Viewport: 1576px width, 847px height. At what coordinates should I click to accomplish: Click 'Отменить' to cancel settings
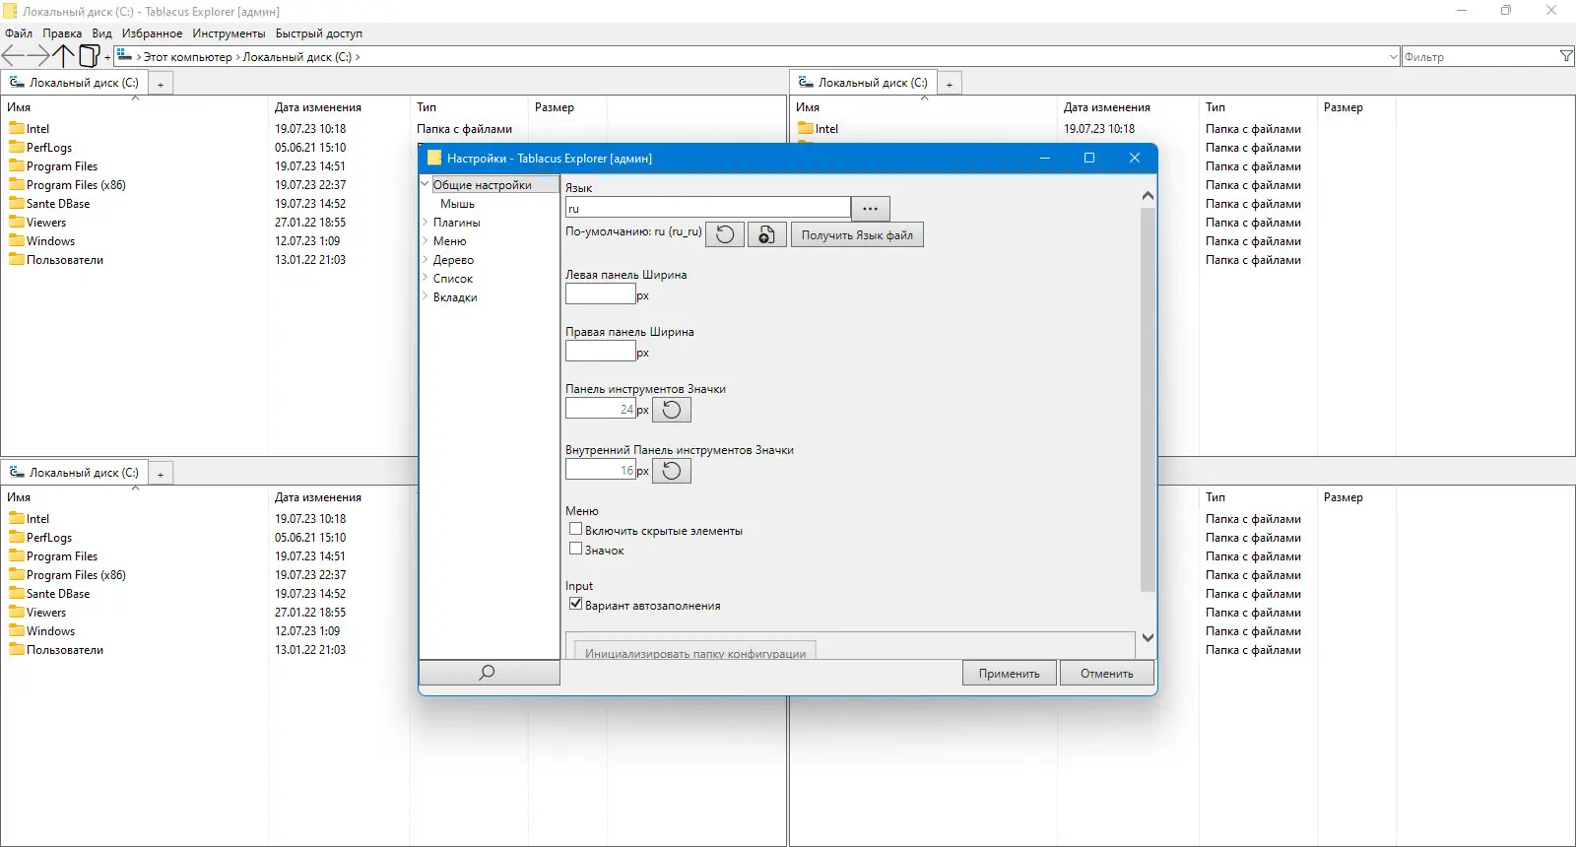(x=1107, y=673)
